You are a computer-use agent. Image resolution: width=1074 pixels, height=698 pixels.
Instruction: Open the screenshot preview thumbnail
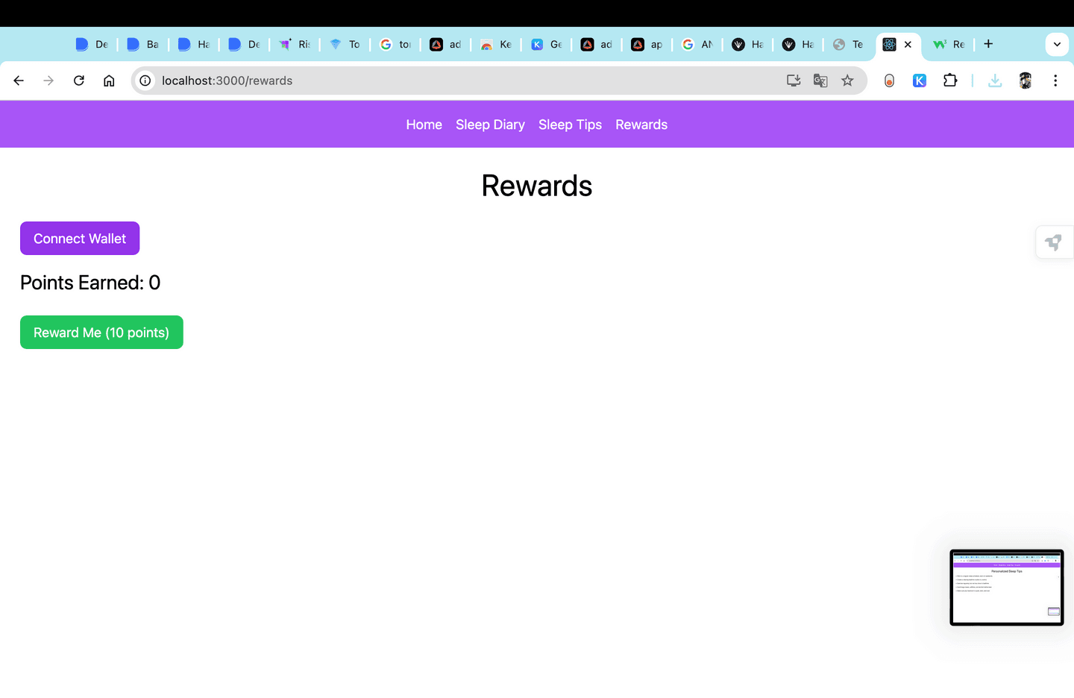point(1007,588)
